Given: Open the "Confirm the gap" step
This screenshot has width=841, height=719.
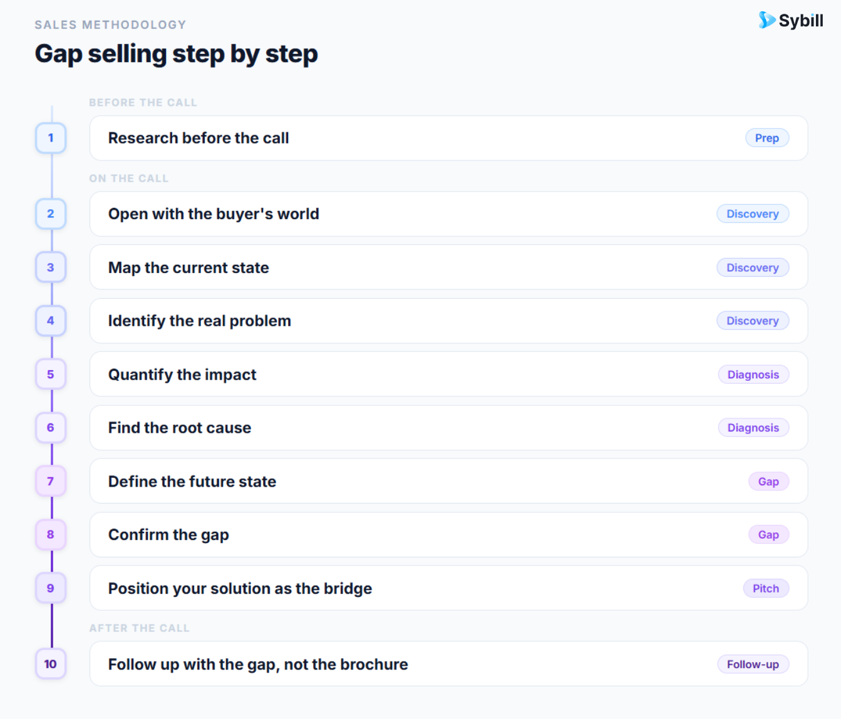Looking at the screenshot, I should (x=448, y=535).
